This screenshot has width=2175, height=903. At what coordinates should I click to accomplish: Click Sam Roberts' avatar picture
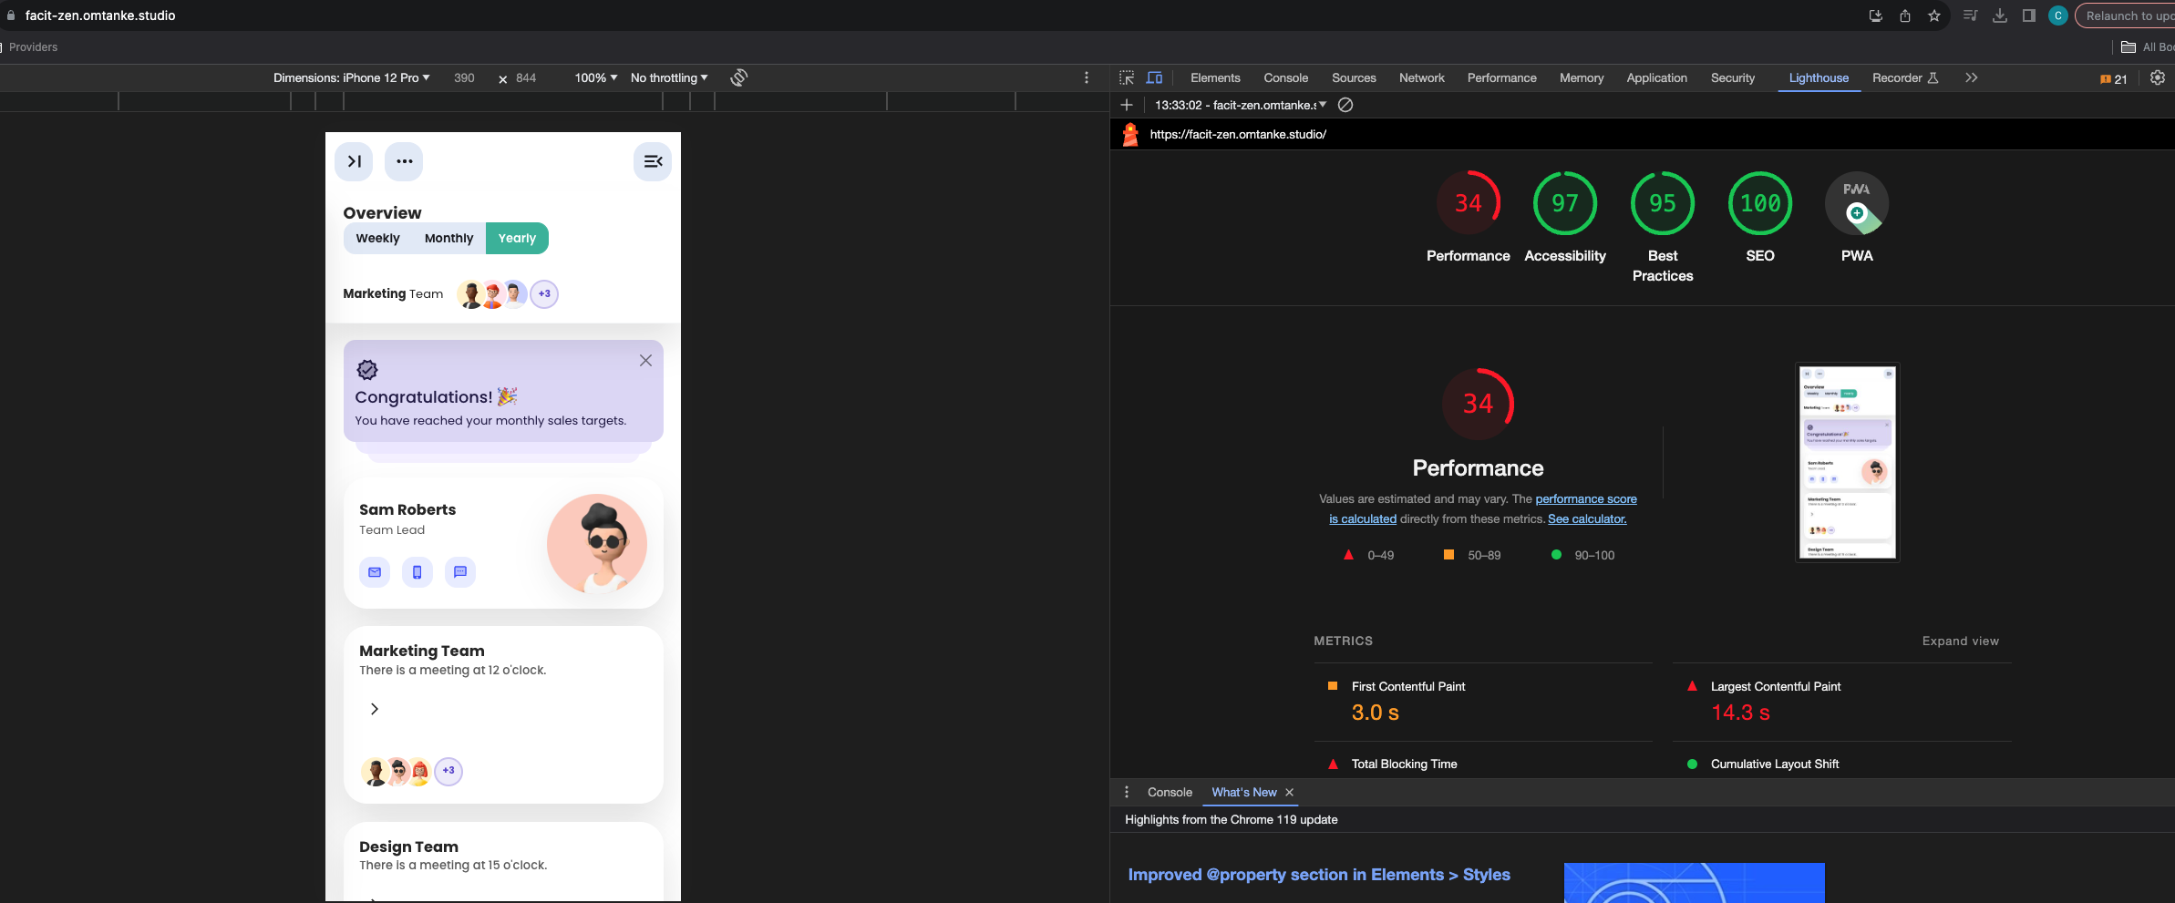click(x=597, y=544)
